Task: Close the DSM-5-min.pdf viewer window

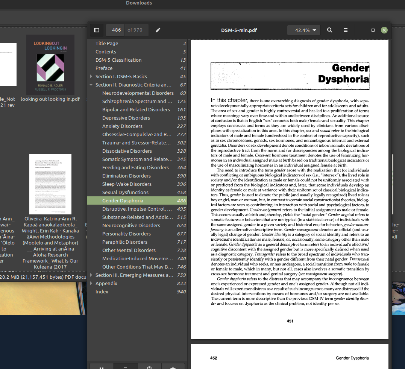Action: (x=384, y=30)
